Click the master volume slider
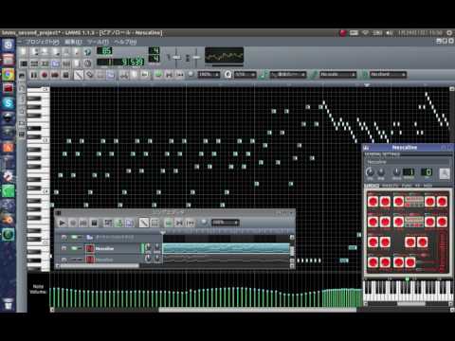The width and height of the screenshot is (455, 341). pyautogui.click(x=176, y=57)
